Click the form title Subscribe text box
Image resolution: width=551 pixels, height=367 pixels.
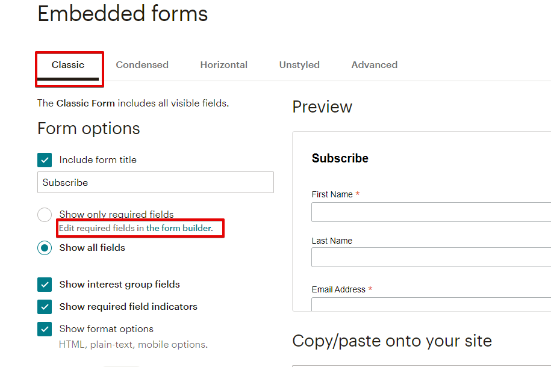(155, 182)
